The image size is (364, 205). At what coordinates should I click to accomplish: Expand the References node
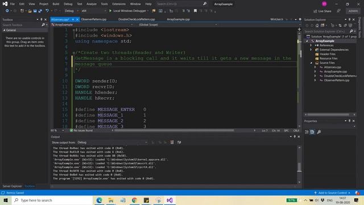click(311, 46)
